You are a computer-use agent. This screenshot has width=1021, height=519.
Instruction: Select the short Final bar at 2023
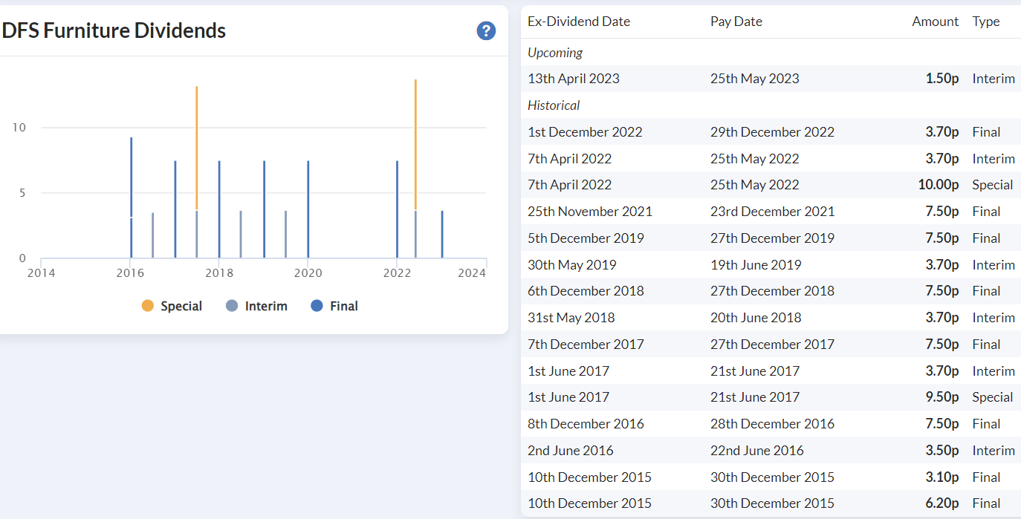442,235
